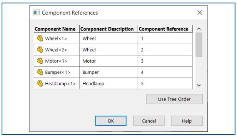Close the Component References dialog
Viewport: 237px width, 137px height.
coord(200,13)
